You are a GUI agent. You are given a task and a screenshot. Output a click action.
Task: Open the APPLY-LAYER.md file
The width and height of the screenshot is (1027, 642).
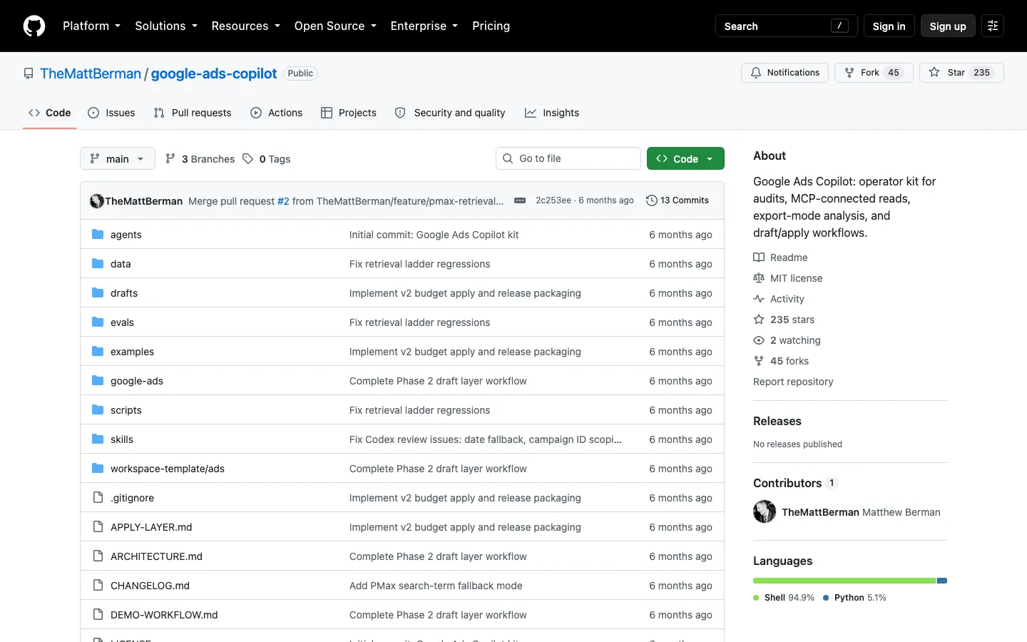[151, 527]
